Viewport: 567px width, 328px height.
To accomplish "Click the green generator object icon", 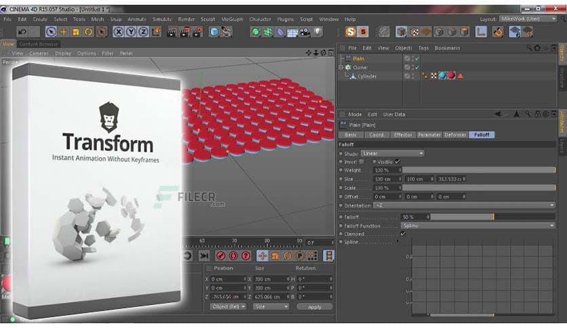I will pyautogui.click(x=256, y=32).
